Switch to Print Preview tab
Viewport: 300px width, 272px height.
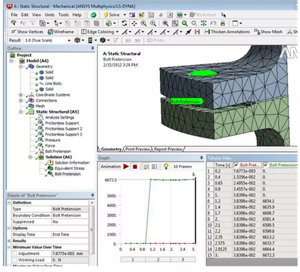click(138, 149)
